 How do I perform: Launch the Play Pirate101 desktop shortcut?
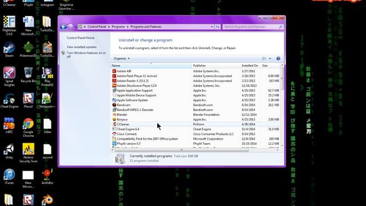pyautogui.click(x=47, y=77)
